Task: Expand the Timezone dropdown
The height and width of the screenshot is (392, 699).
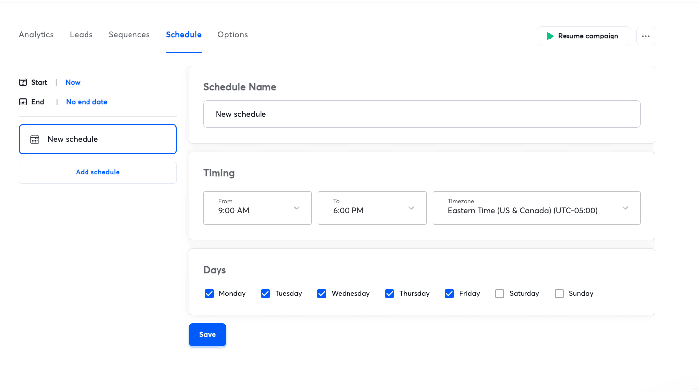Action: [x=536, y=208]
